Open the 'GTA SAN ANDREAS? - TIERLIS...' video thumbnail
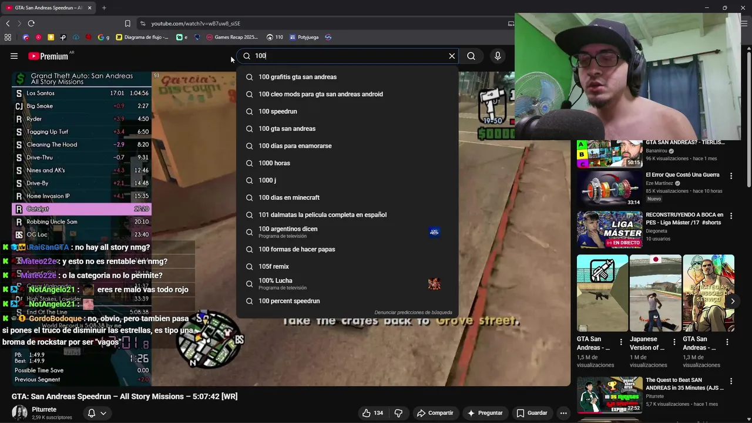 [609, 153]
